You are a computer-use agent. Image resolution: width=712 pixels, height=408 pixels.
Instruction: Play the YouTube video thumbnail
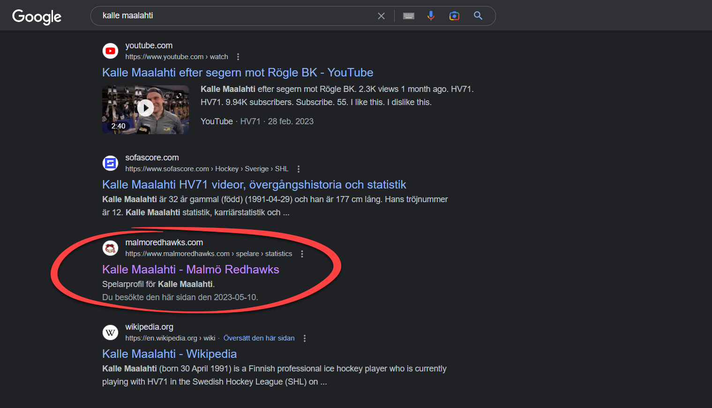click(x=145, y=108)
